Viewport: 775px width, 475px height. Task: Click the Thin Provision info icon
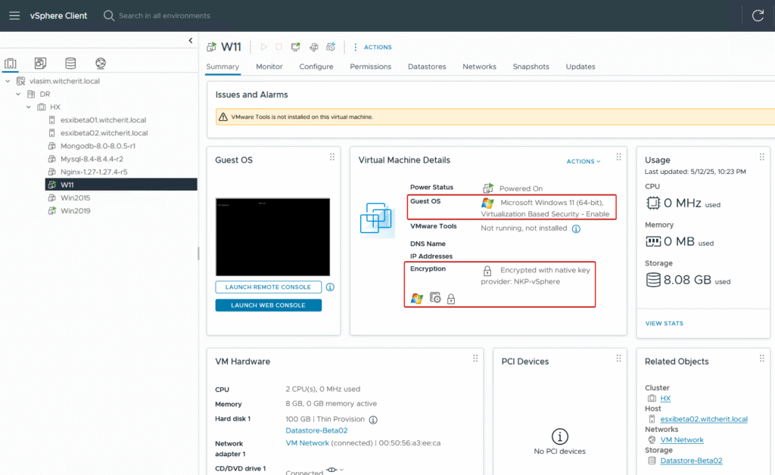click(x=373, y=420)
